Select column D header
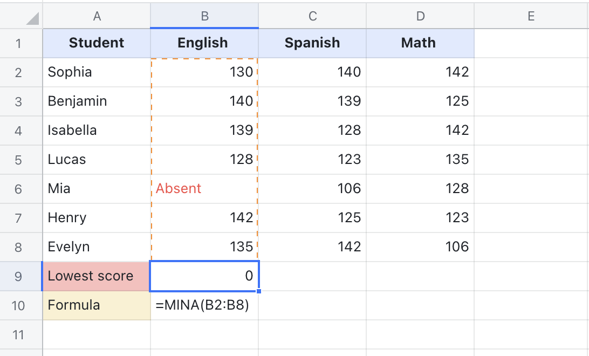This screenshot has width=589, height=356. [420, 16]
